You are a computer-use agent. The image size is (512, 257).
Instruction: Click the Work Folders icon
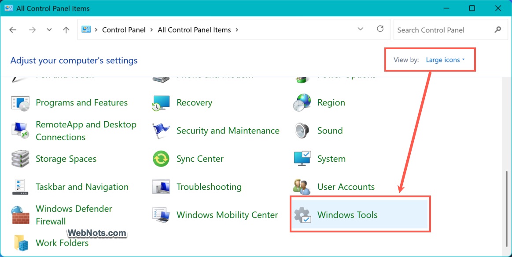click(21, 243)
